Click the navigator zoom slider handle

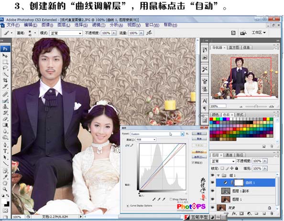click(256, 106)
